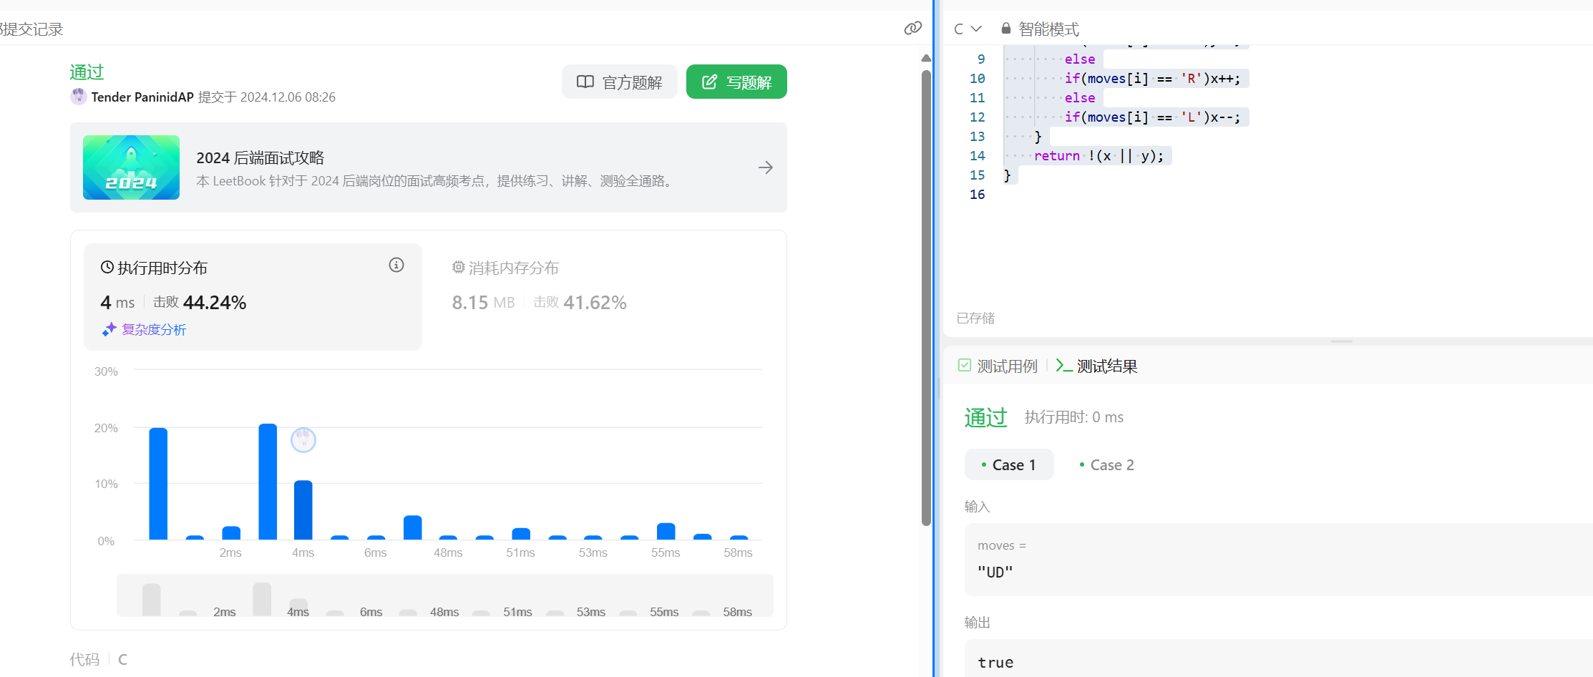Click the sparkle complexity analysis icon
1593x677 pixels.
coord(109,329)
